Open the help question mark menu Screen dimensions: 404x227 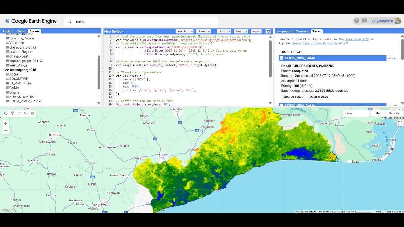coord(357,21)
